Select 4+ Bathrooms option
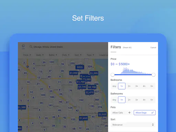Image resolution: width=176 pixels, height=132 pixels. (x=144, y=100)
